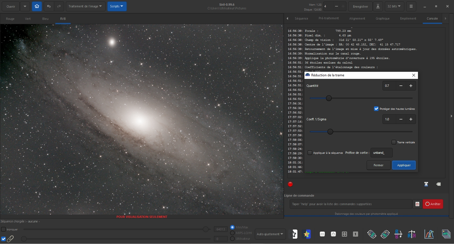454x244 pixels.
Task: Click the command line input field
Action: 351,204
